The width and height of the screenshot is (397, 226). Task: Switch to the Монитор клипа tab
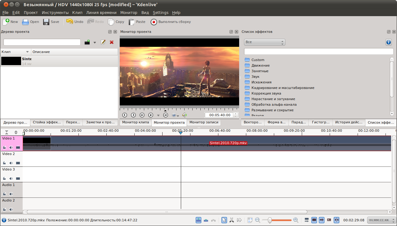point(136,122)
